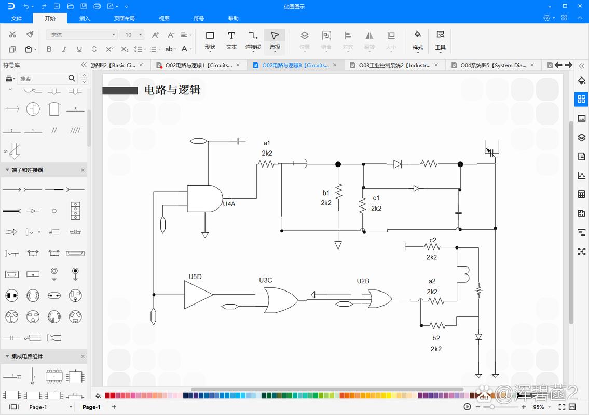
Task: Open the bullet list dropdown
Action: click(155, 49)
